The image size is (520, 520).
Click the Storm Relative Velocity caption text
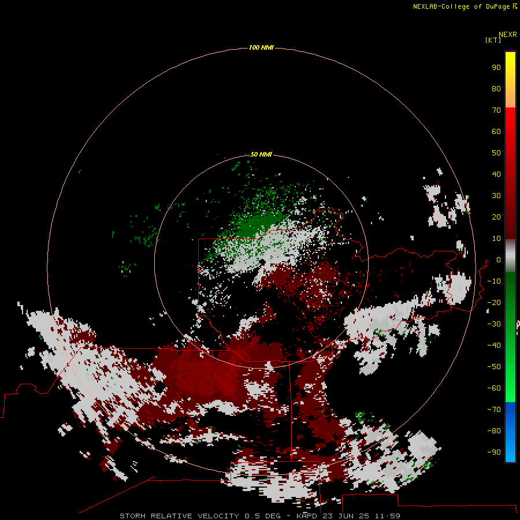pos(260,516)
